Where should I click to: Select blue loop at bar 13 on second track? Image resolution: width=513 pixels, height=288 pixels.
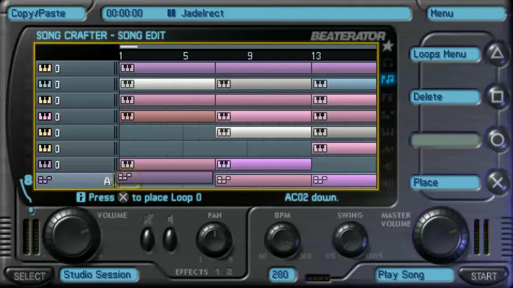[x=344, y=84]
